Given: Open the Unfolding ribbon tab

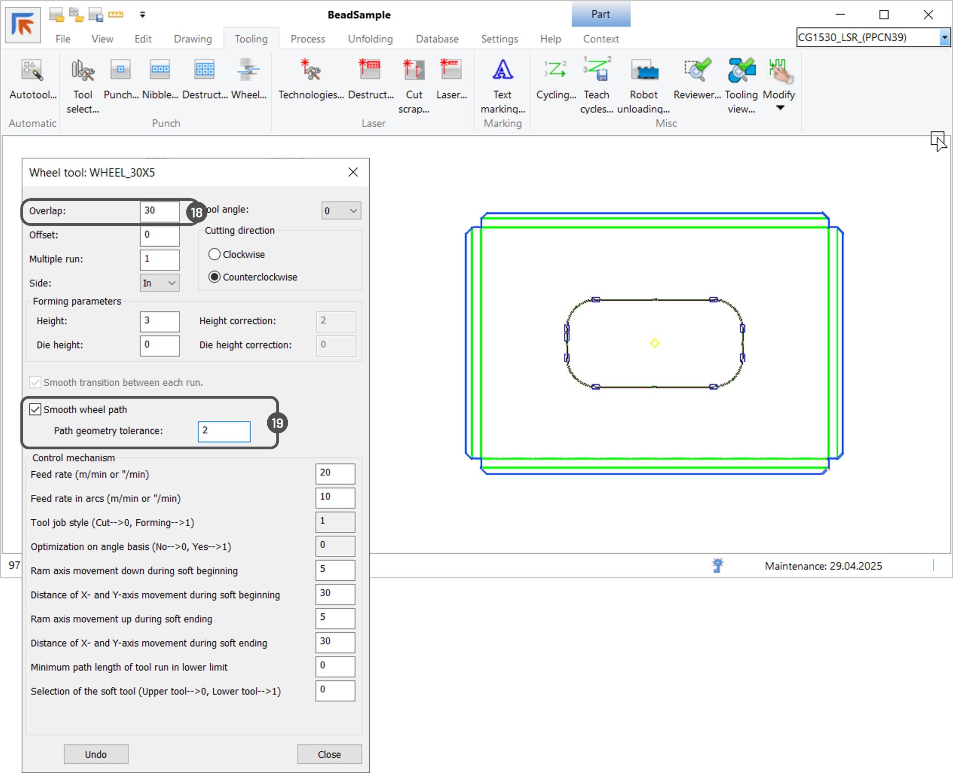Looking at the screenshot, I should tap(370, 39).
